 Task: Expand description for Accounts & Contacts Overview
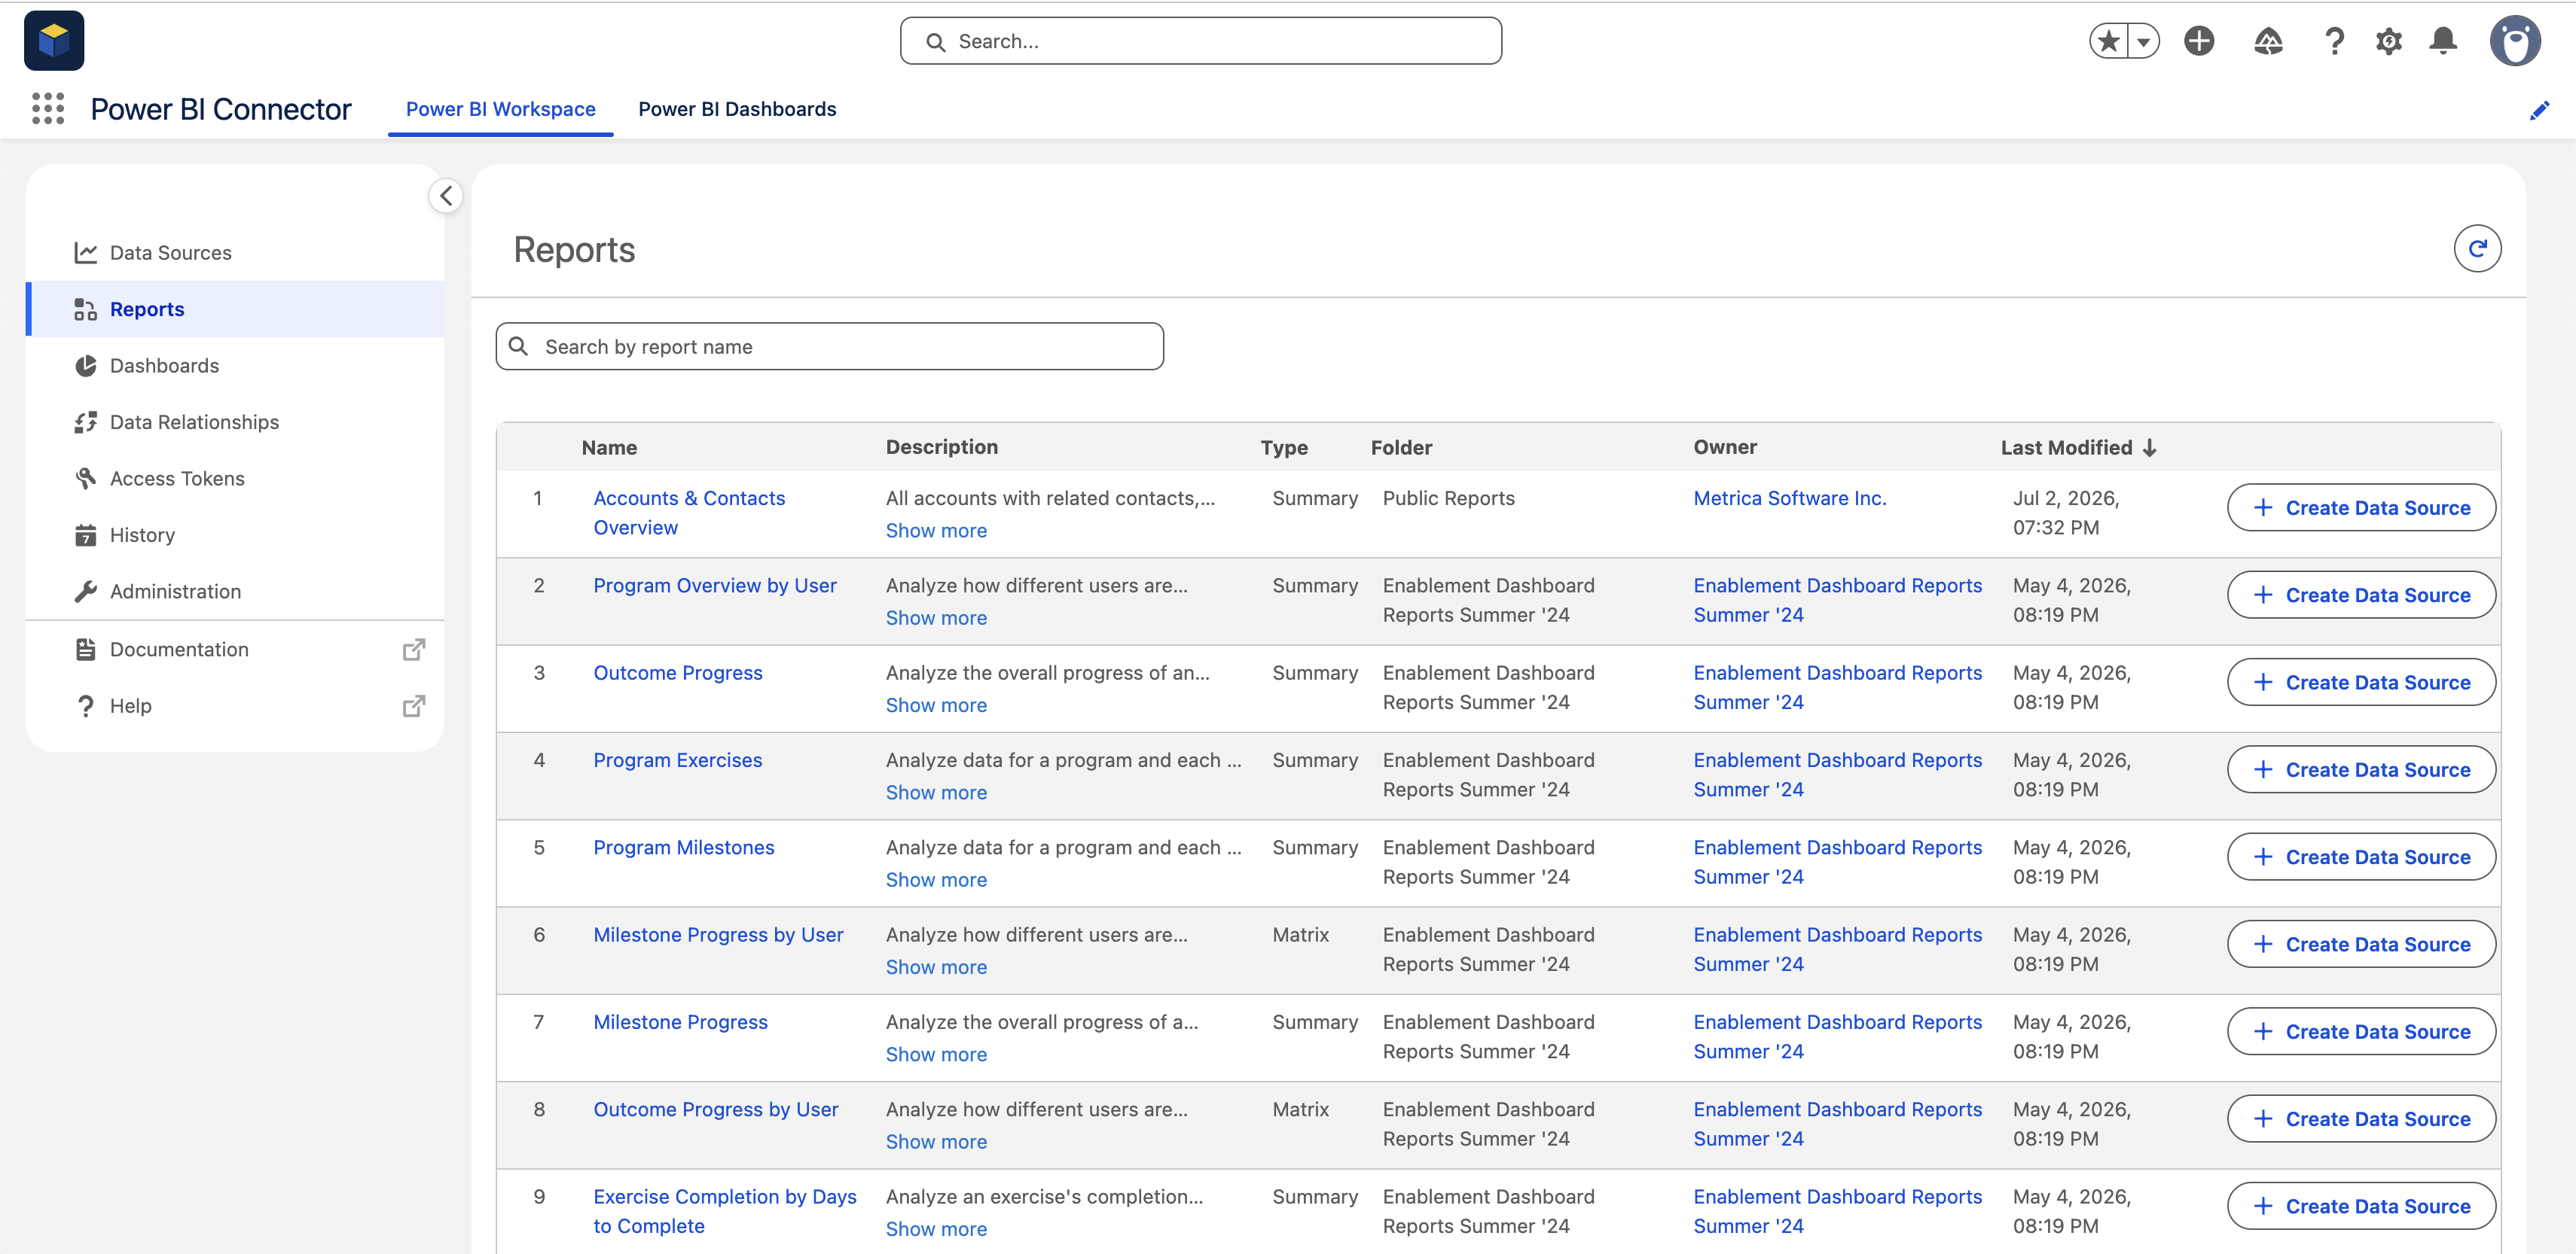(936, 531)
